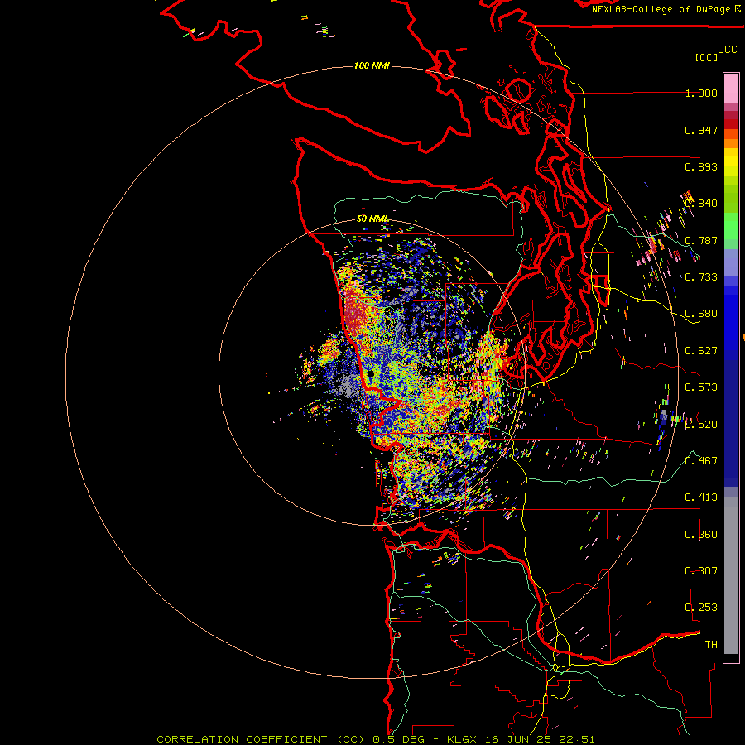Click the 0.627 scale value

701,351
